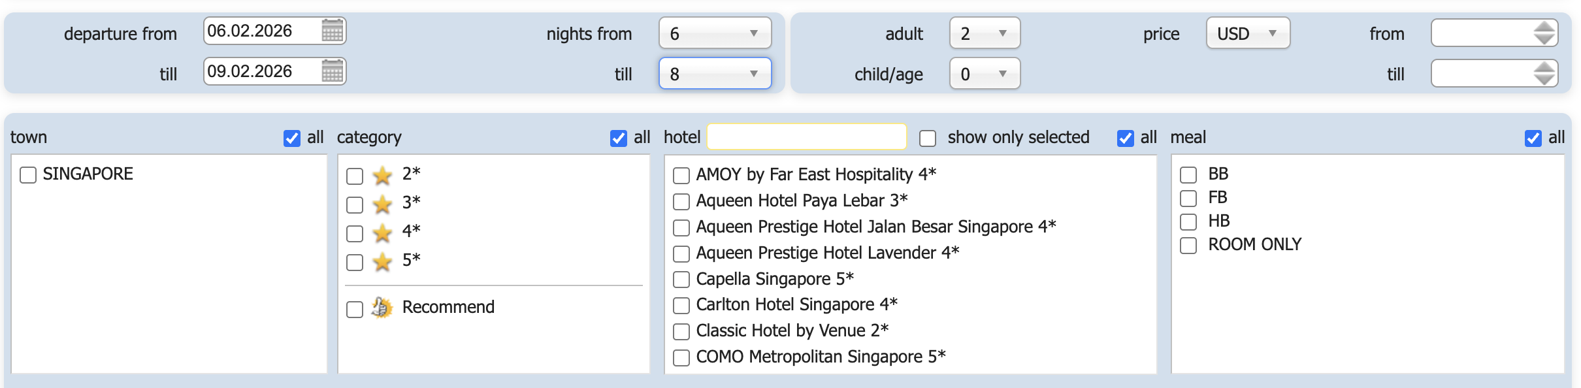Click the star icon beside 5* category
1581x388 pixels.
(x=382, y=261)
